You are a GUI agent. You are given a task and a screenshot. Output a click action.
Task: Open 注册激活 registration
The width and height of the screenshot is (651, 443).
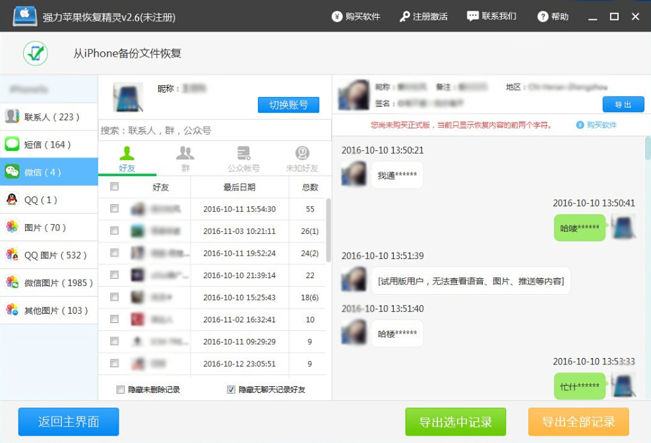pos(423,16)
